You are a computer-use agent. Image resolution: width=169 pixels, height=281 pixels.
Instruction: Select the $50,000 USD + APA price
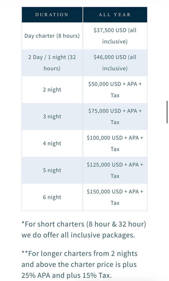[x=115, y=90]
